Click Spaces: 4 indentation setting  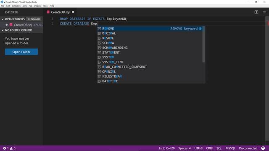[185, 148]
